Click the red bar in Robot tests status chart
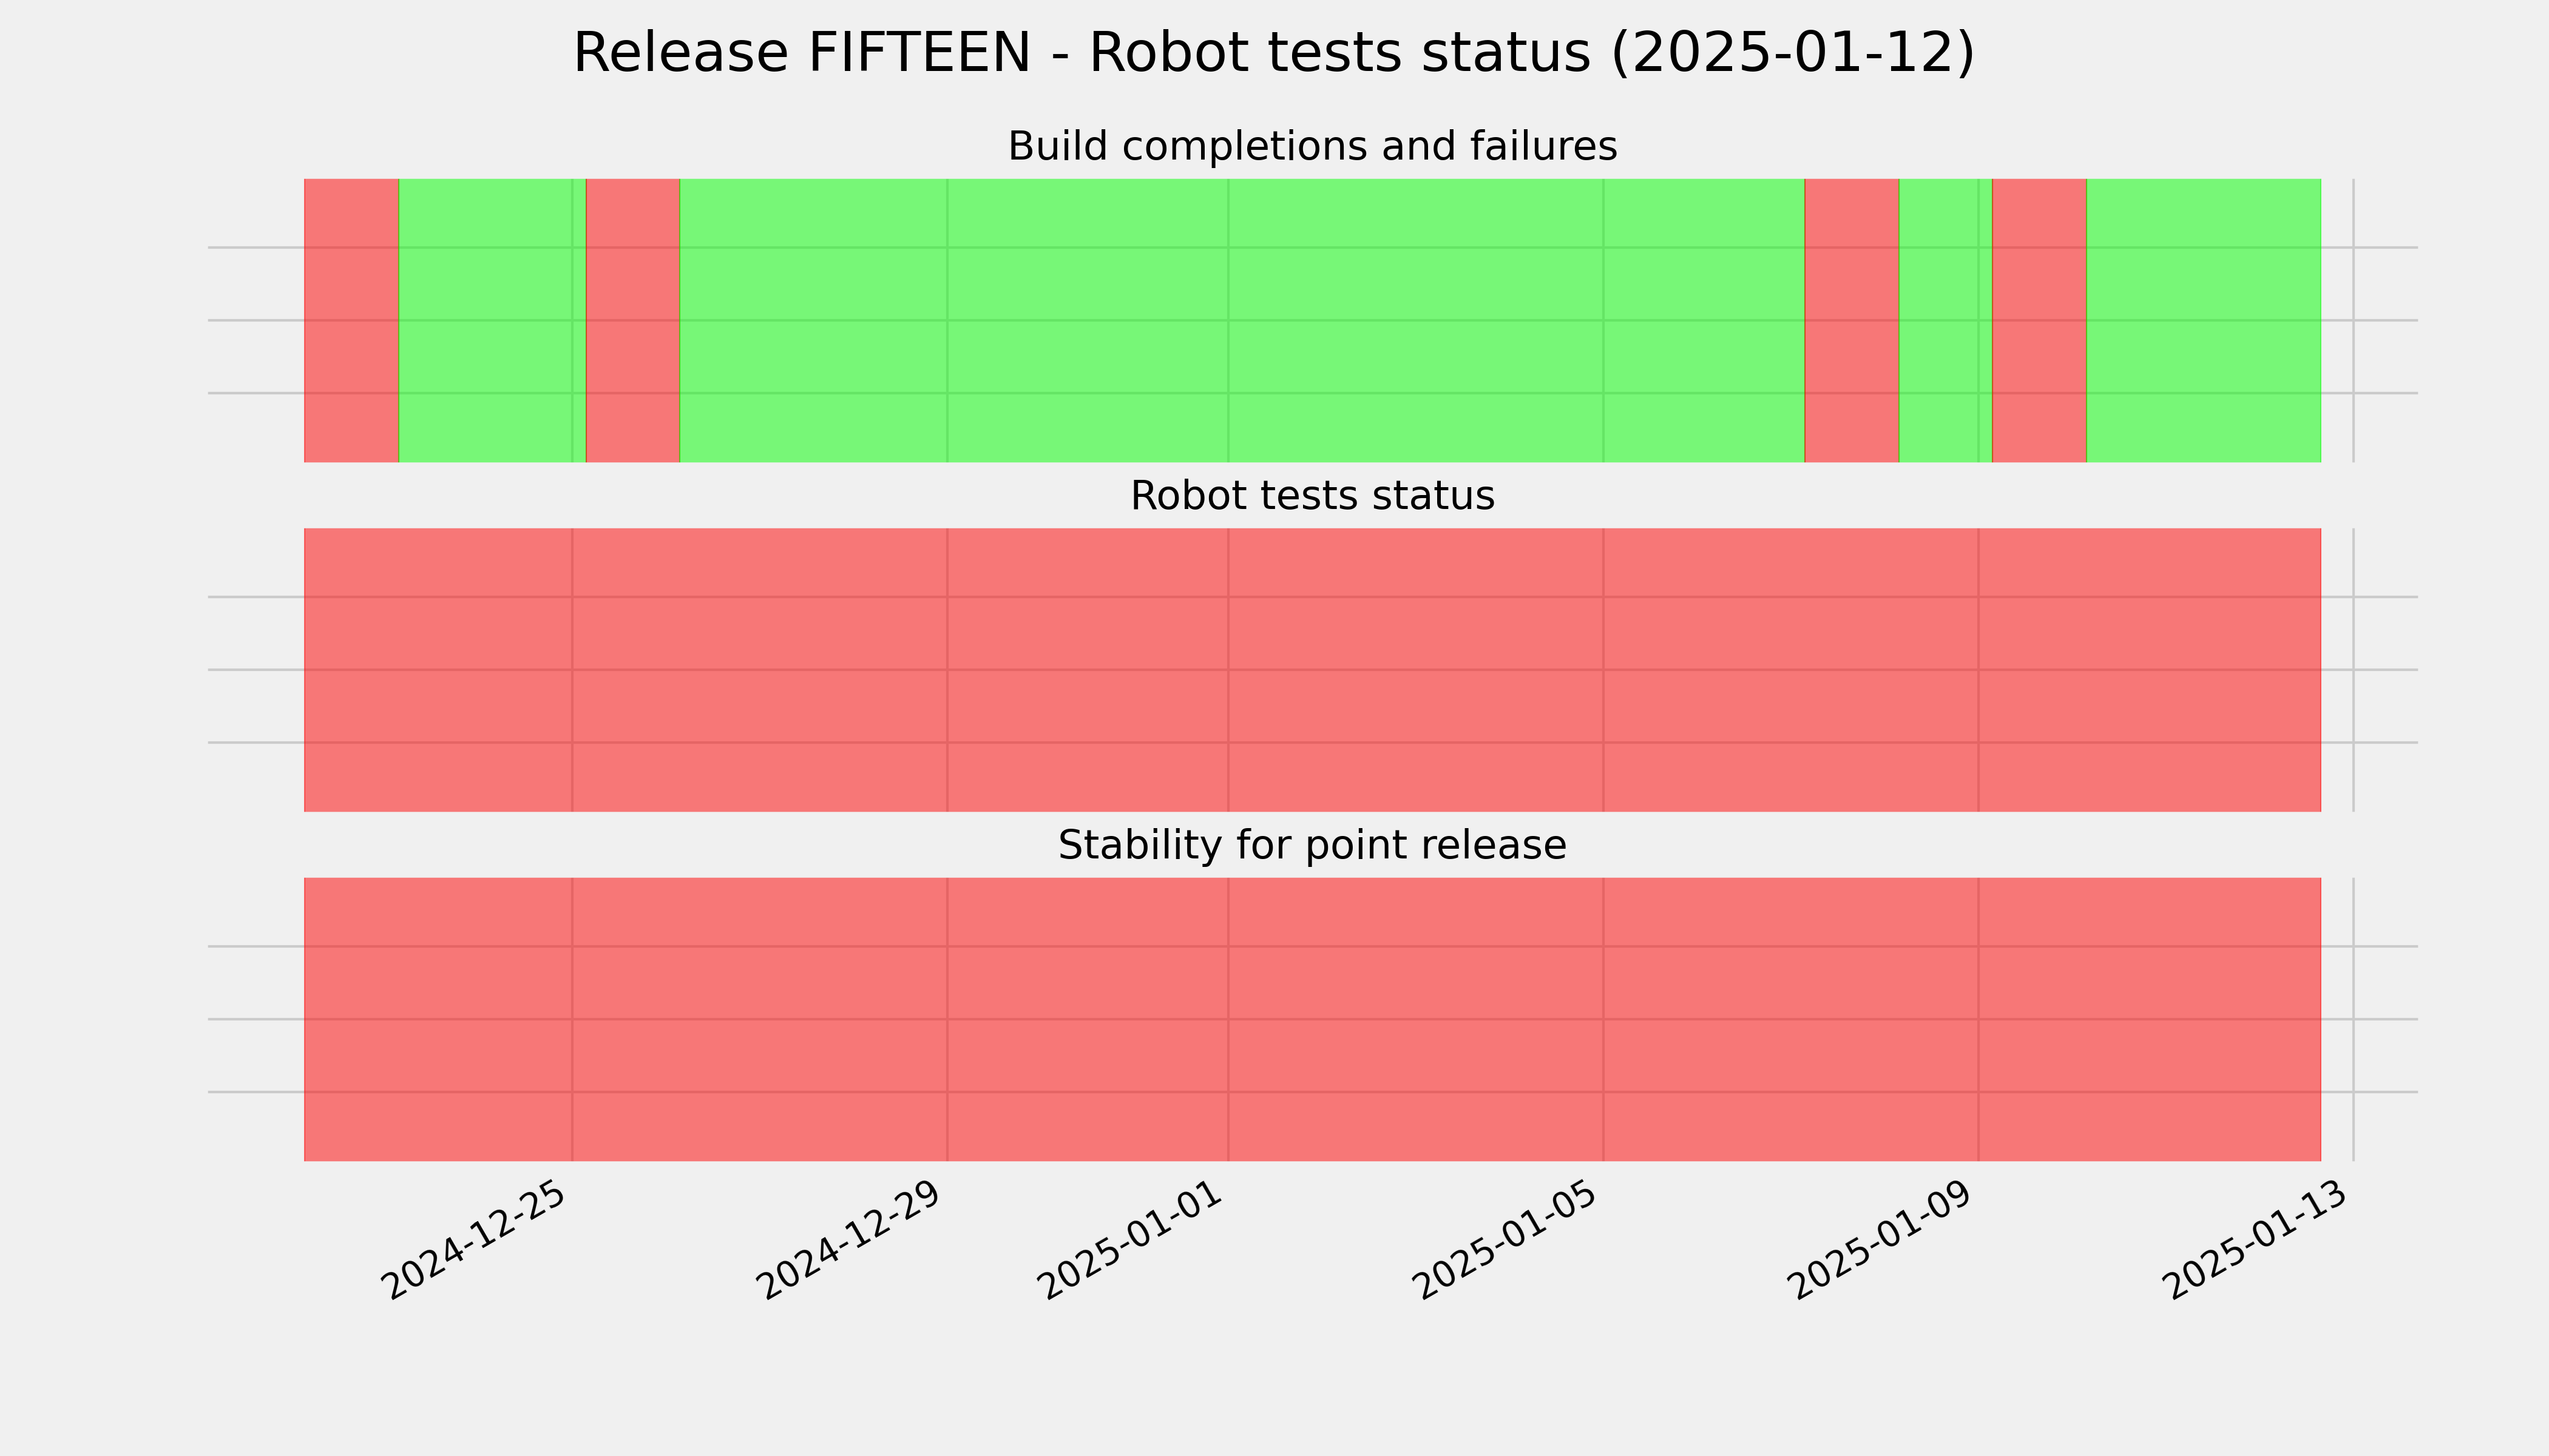The image size is (2549, 1456). [1313, 670]
